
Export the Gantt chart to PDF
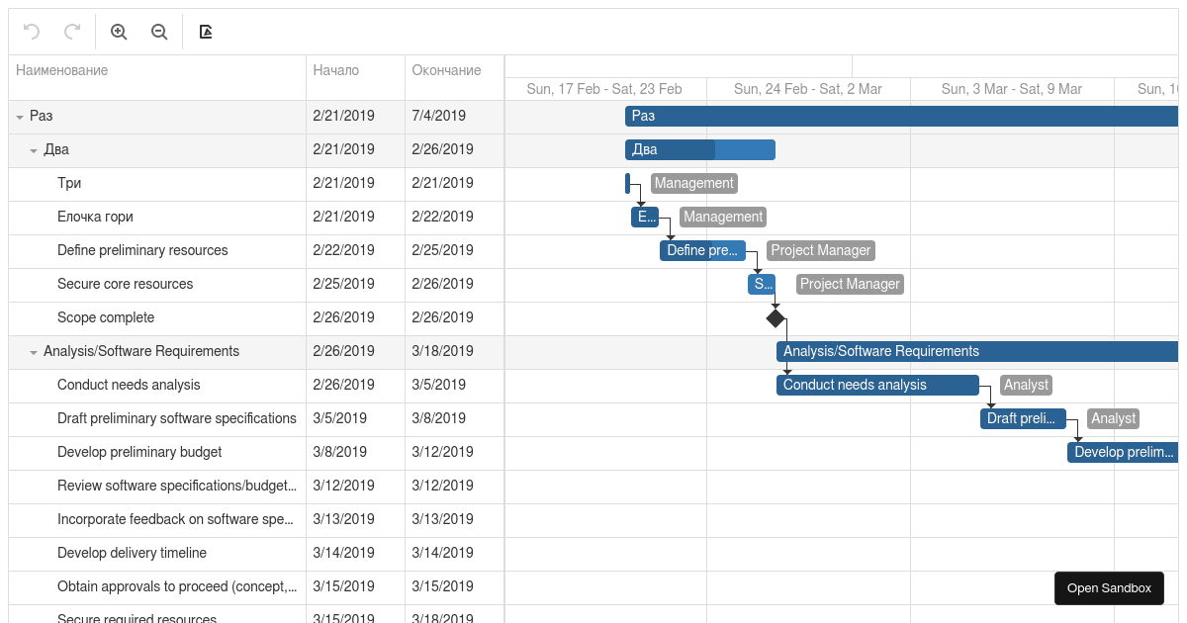click(205, 32)
